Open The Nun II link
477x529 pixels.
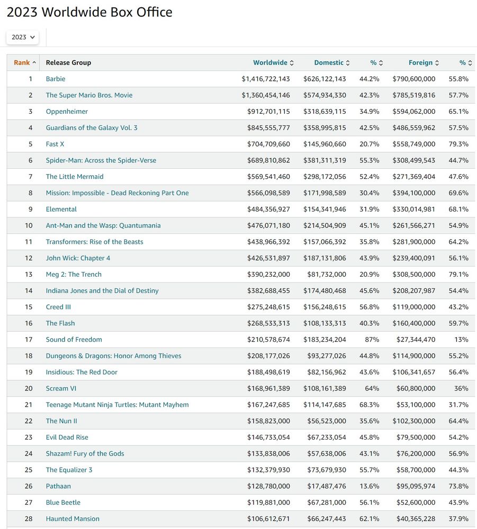[x=61, y=421]
